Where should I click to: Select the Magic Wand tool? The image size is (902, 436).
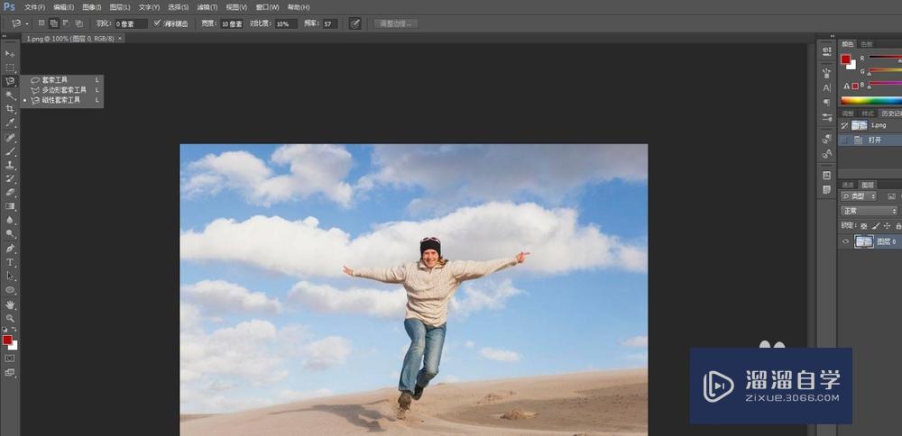point(10,95)
